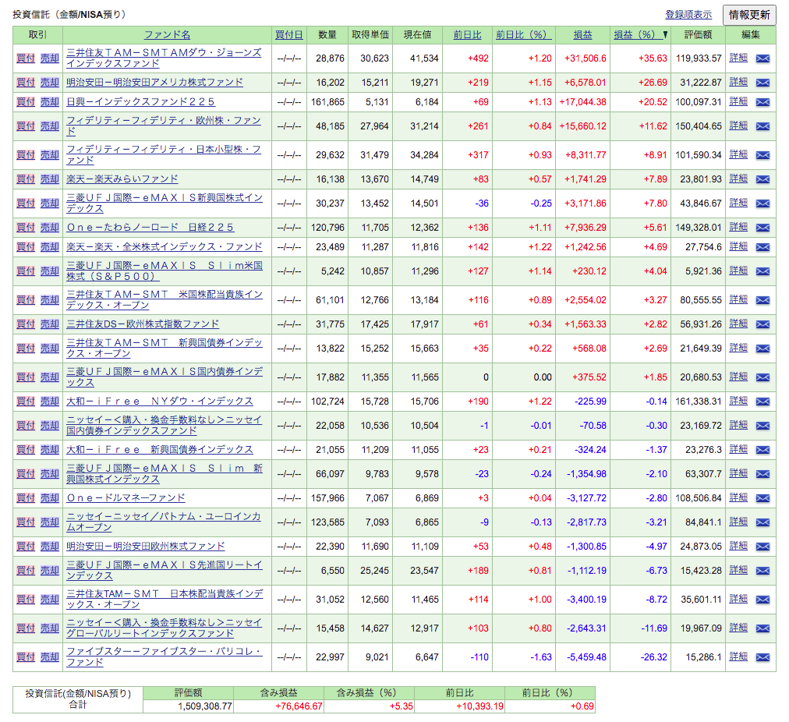Click the 情報更新 refresh button

click(749, 15)
